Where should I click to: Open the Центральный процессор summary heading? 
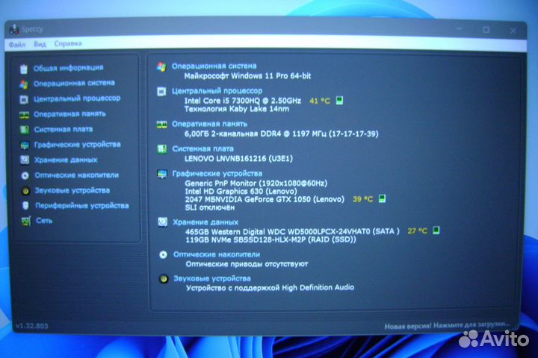tap(217, 91)
